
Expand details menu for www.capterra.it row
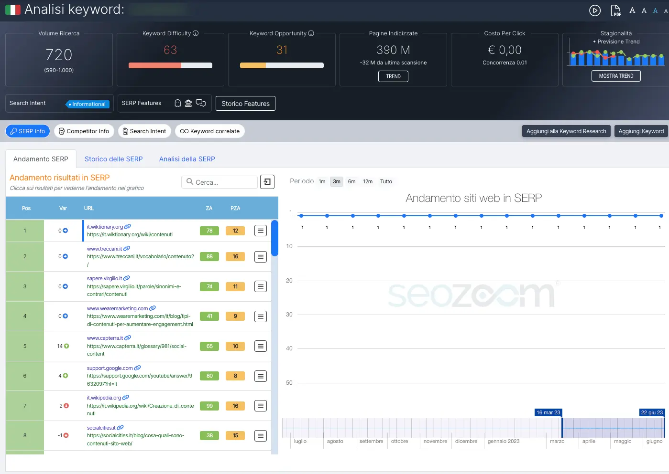260,346
